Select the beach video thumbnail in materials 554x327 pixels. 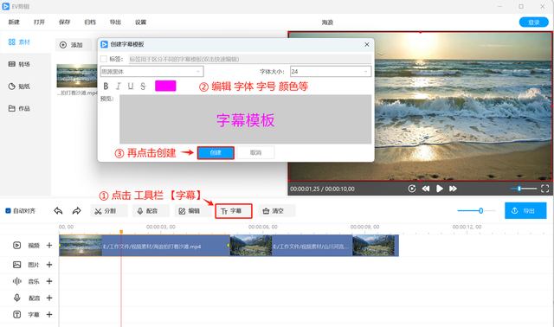(x=77, y=75)
